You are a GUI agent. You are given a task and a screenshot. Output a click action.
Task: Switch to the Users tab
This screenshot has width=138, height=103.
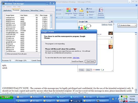pyautogui.click(x=41, y=10)
